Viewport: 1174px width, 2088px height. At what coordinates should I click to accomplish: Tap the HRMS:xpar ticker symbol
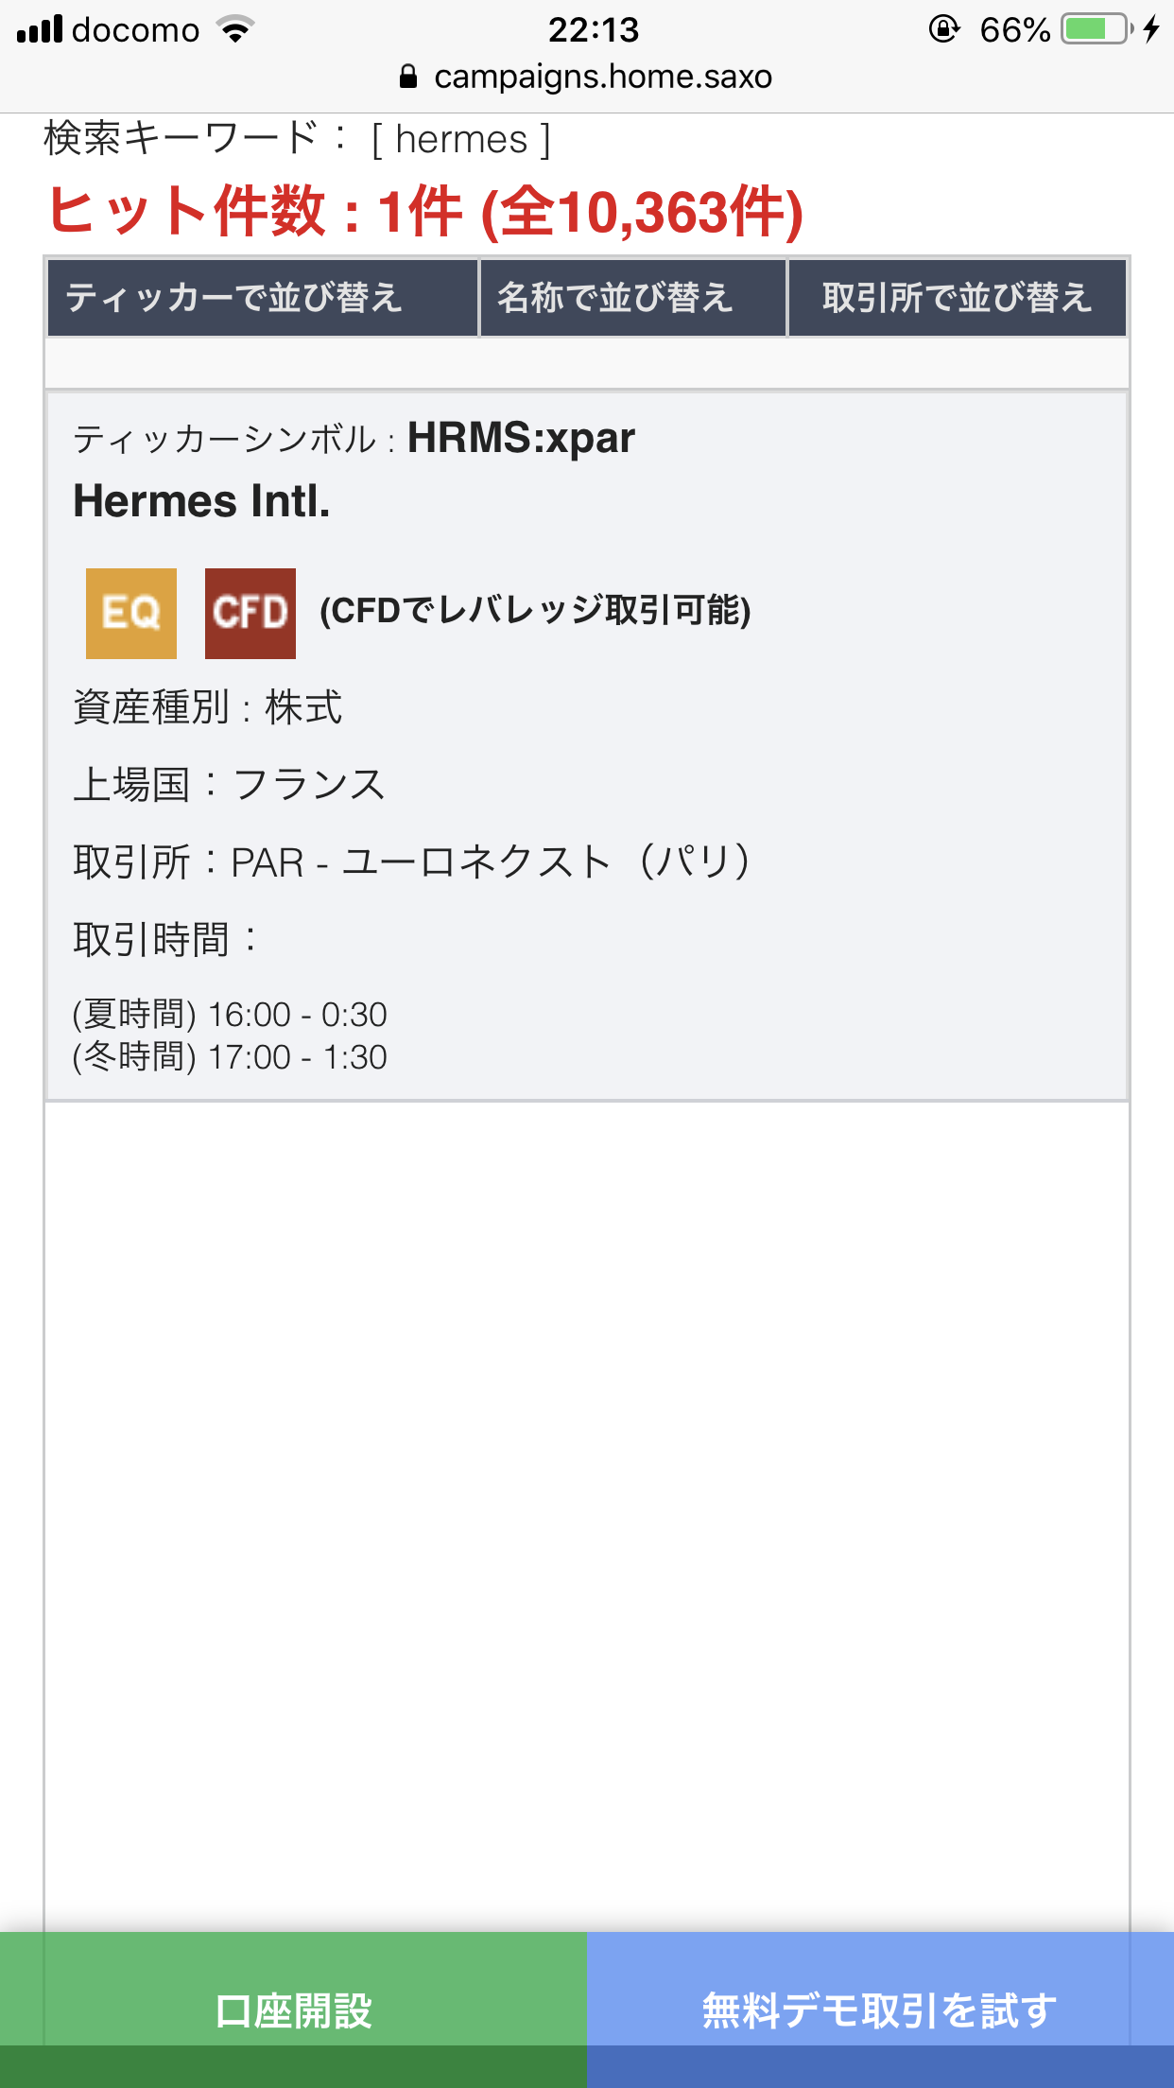pos(521,438)
